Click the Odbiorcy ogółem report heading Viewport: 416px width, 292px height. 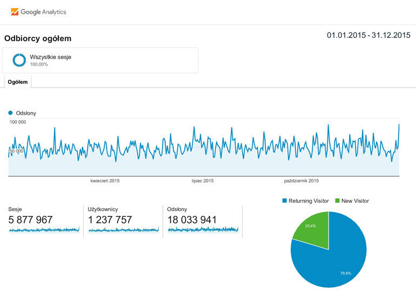(x=38, y=39)
